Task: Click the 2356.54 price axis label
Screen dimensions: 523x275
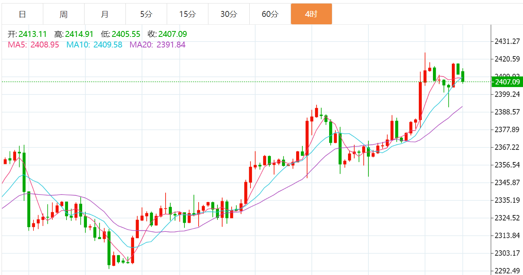Action: coord(507,165)
